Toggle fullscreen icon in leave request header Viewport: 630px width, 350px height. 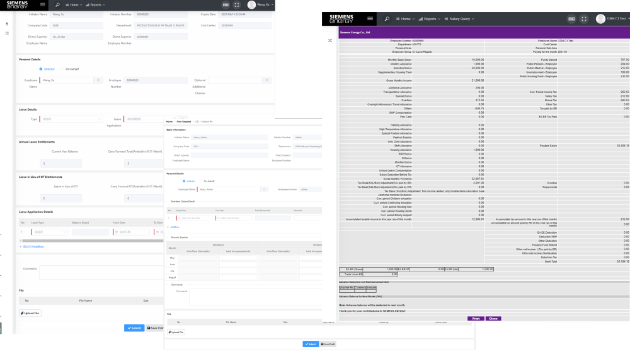pyautogui.click(x=237, y=5)
